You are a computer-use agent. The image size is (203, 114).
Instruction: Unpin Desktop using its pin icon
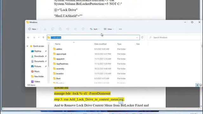pos(46,51)
